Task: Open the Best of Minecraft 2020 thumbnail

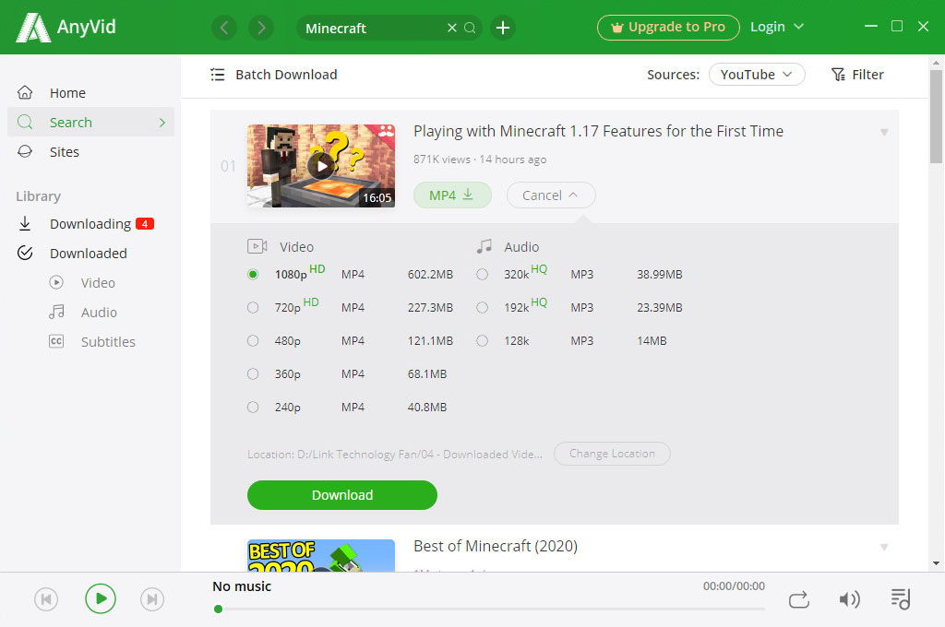Action: [x=321, y=555]
